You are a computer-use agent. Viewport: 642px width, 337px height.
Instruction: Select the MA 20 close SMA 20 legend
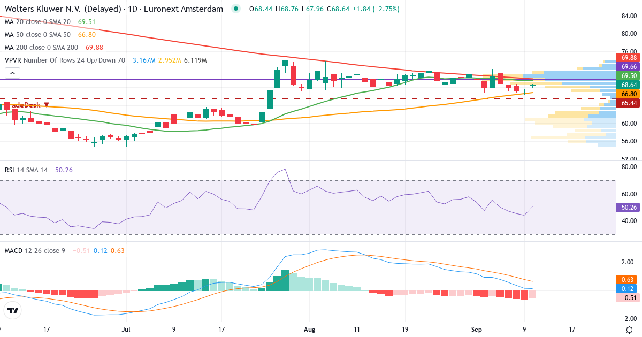(x=37, y=21)
